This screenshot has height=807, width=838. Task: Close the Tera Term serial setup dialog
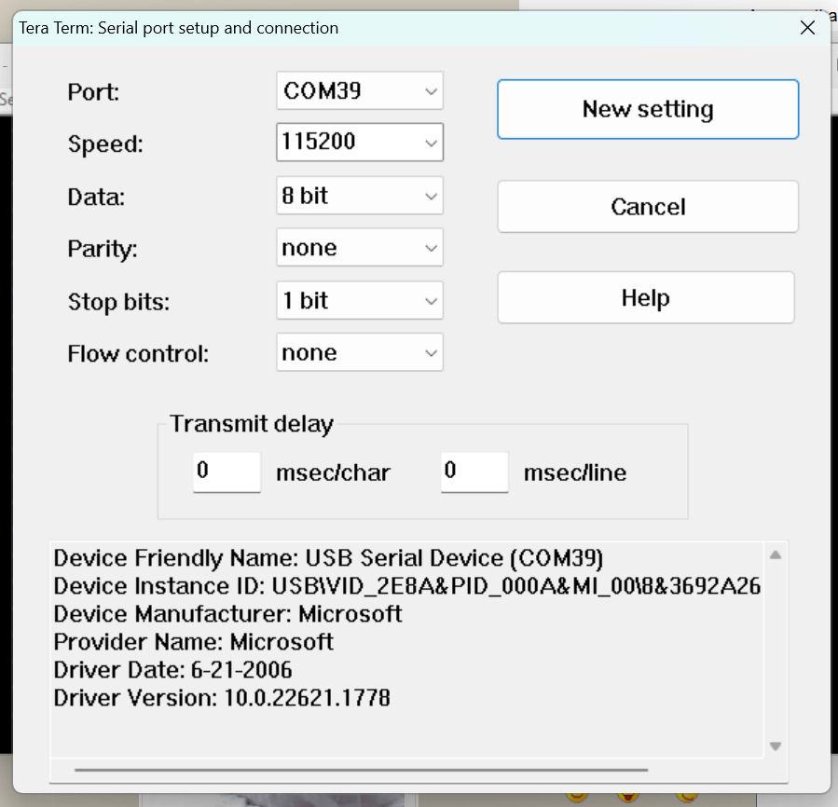click(x=807, y=28)
